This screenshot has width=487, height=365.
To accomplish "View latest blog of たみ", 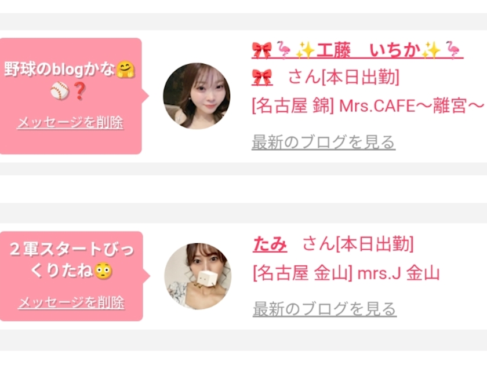I will click(x=325, y=309).
